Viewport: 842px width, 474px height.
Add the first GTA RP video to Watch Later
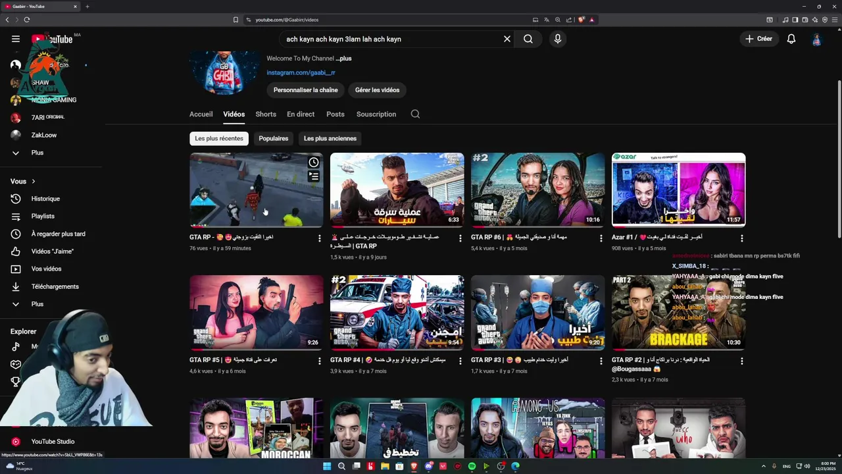pyautogui.click(x=314, y=163)
